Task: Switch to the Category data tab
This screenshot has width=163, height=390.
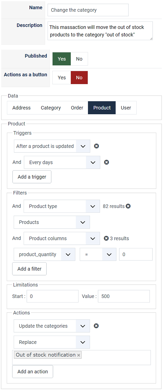Action: tap(51, 108)
